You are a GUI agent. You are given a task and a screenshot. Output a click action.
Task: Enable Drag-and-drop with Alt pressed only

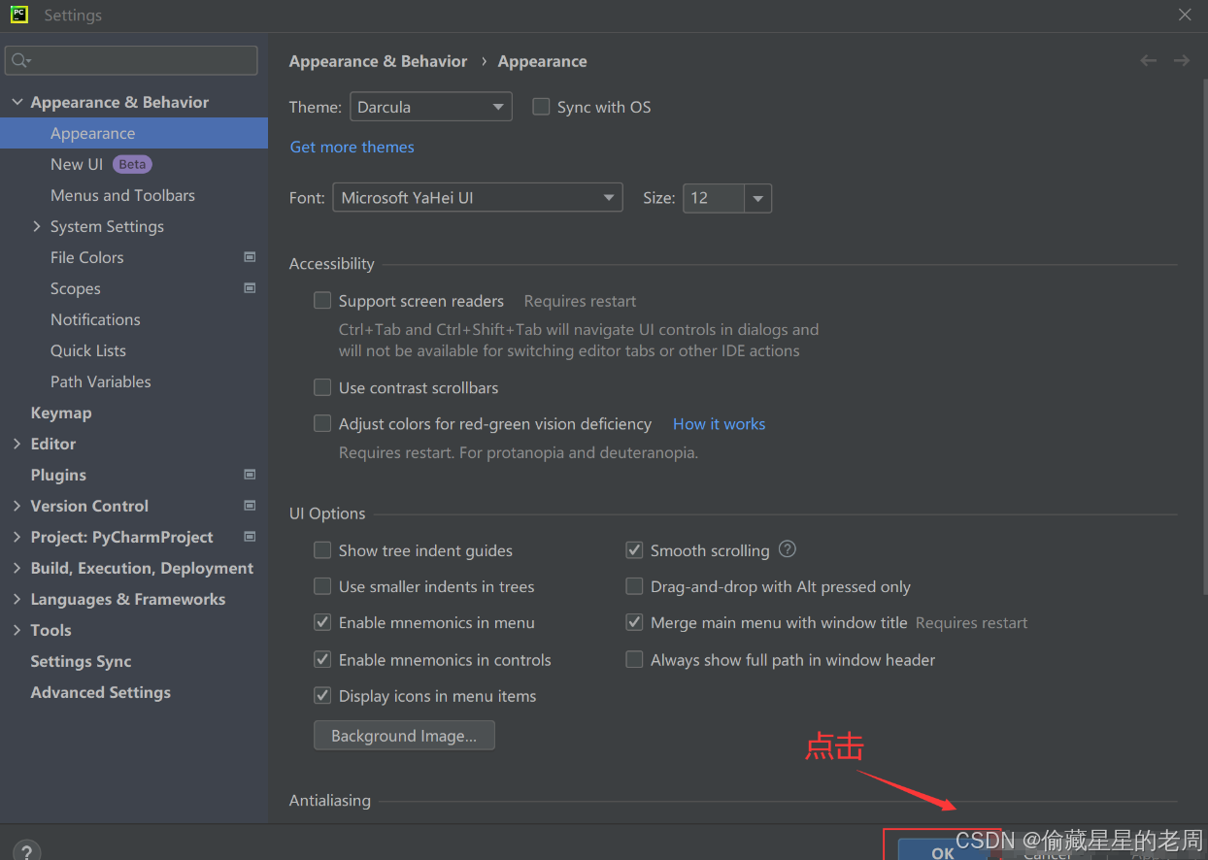click(634, 586)
